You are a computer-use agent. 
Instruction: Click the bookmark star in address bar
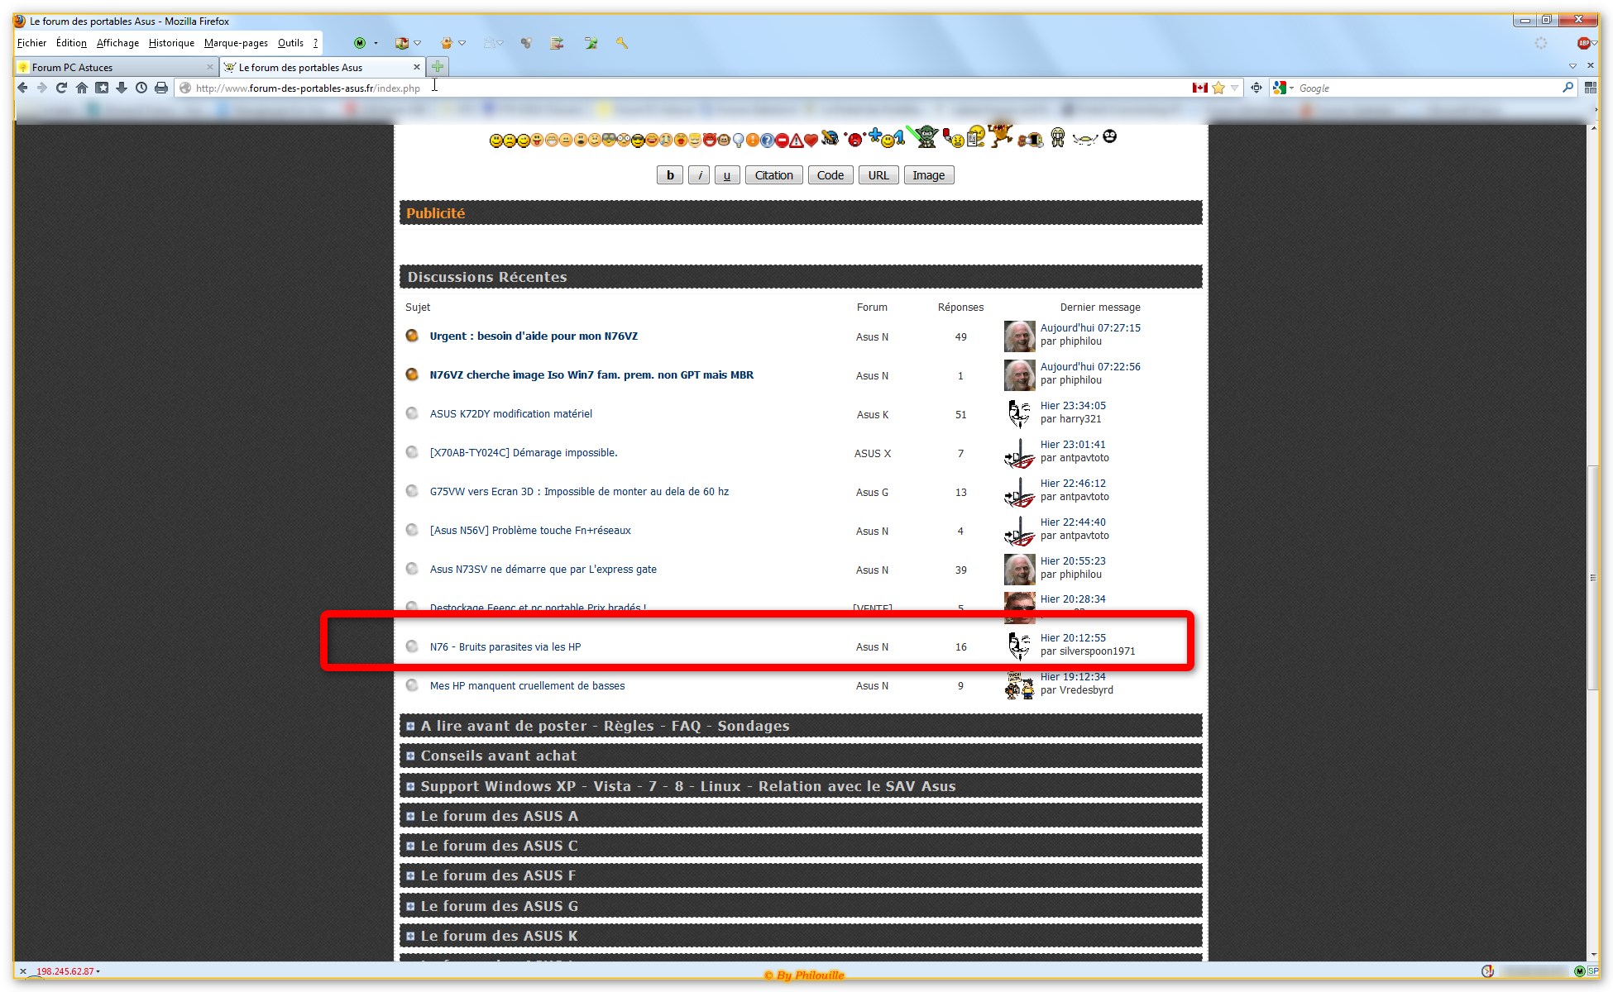click(1218, 88)
